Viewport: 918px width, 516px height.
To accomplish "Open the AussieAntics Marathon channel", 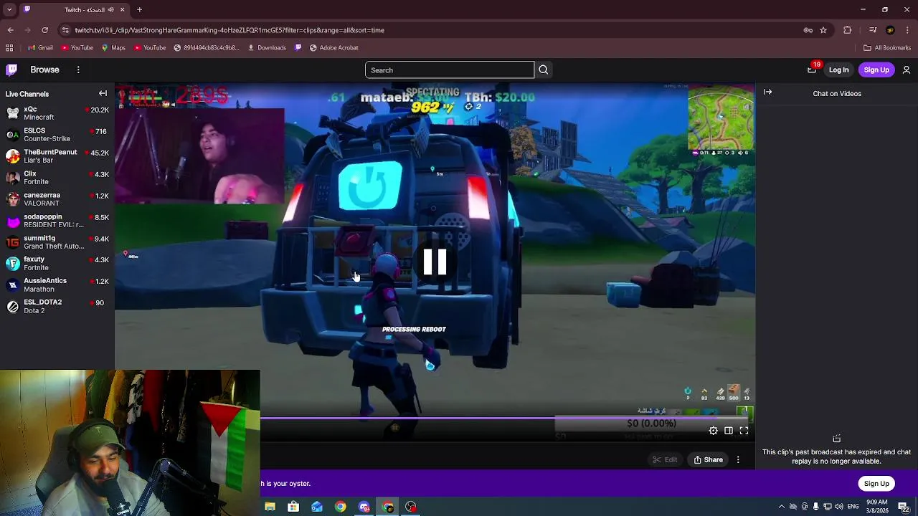I will click(x=57, y=285).
